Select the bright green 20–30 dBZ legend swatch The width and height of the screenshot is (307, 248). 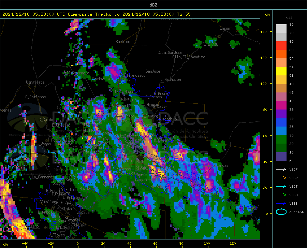(281, 140)
